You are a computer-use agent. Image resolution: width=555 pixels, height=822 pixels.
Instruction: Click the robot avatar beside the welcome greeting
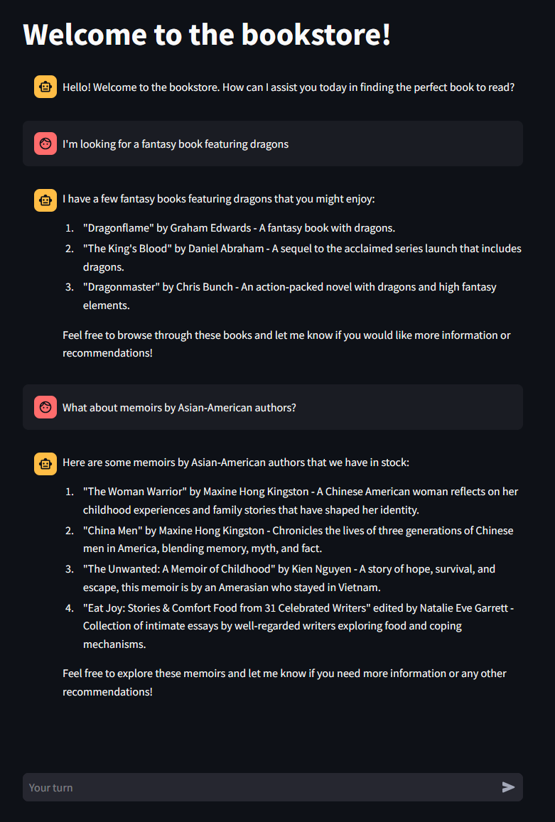click(x=45, y=87)
